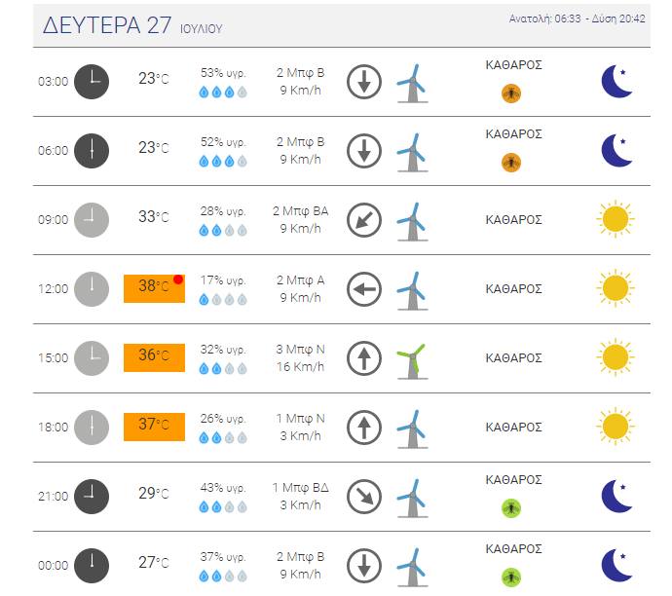This screenshot has height=596, width=672.
Task: Click the grey clock icon at 18:00
Action: click(x=92, y=428)
